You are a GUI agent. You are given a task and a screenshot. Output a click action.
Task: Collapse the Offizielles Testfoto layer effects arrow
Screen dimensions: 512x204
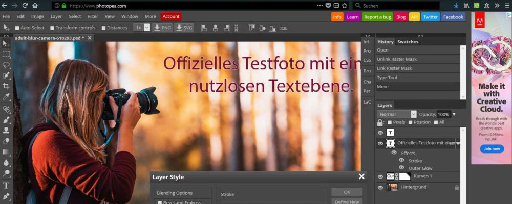458,143
